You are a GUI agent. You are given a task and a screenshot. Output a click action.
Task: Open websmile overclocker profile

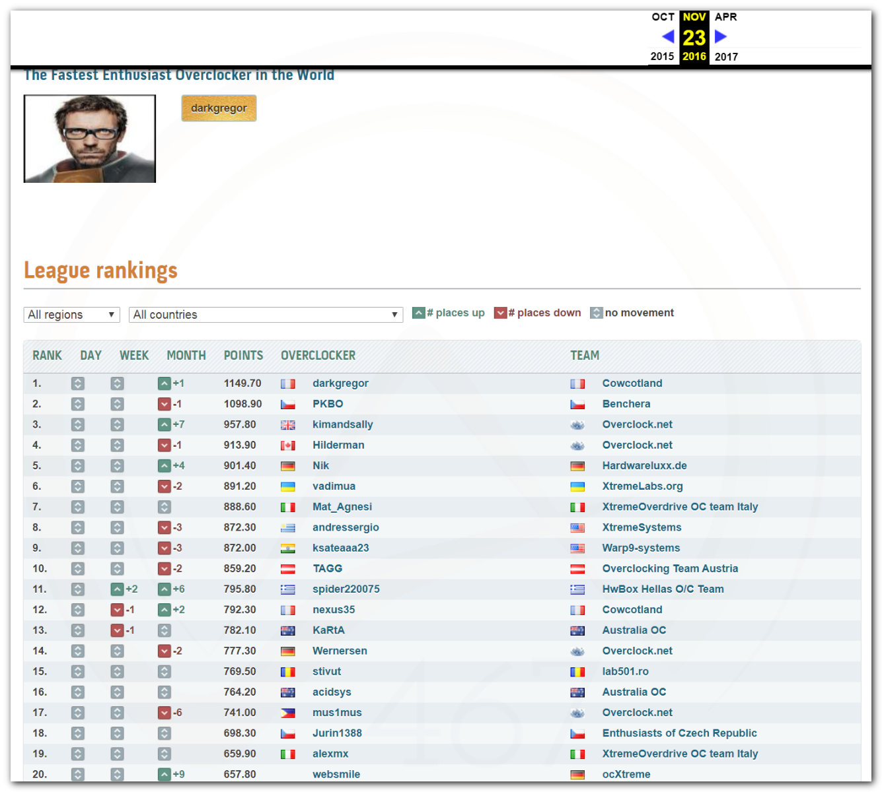[336, 774]
